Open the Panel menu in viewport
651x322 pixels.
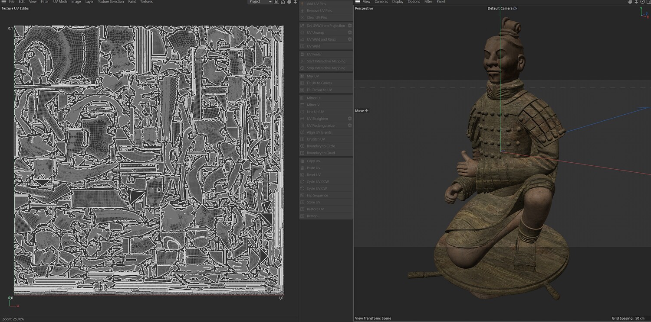pos(441,2)
